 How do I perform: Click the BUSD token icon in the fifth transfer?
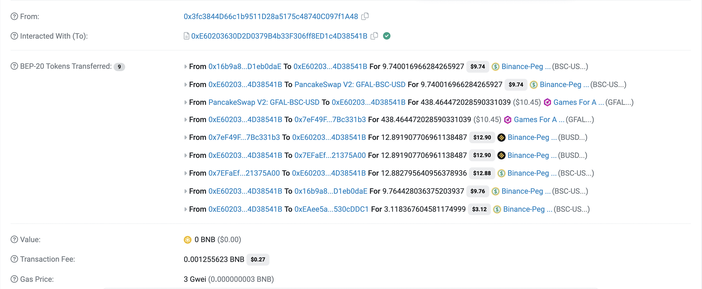tap(501, 138)
